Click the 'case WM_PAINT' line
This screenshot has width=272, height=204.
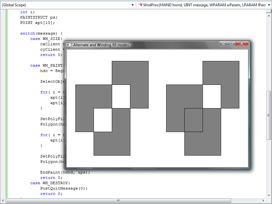pyautogui.click(x=47, y=65)
